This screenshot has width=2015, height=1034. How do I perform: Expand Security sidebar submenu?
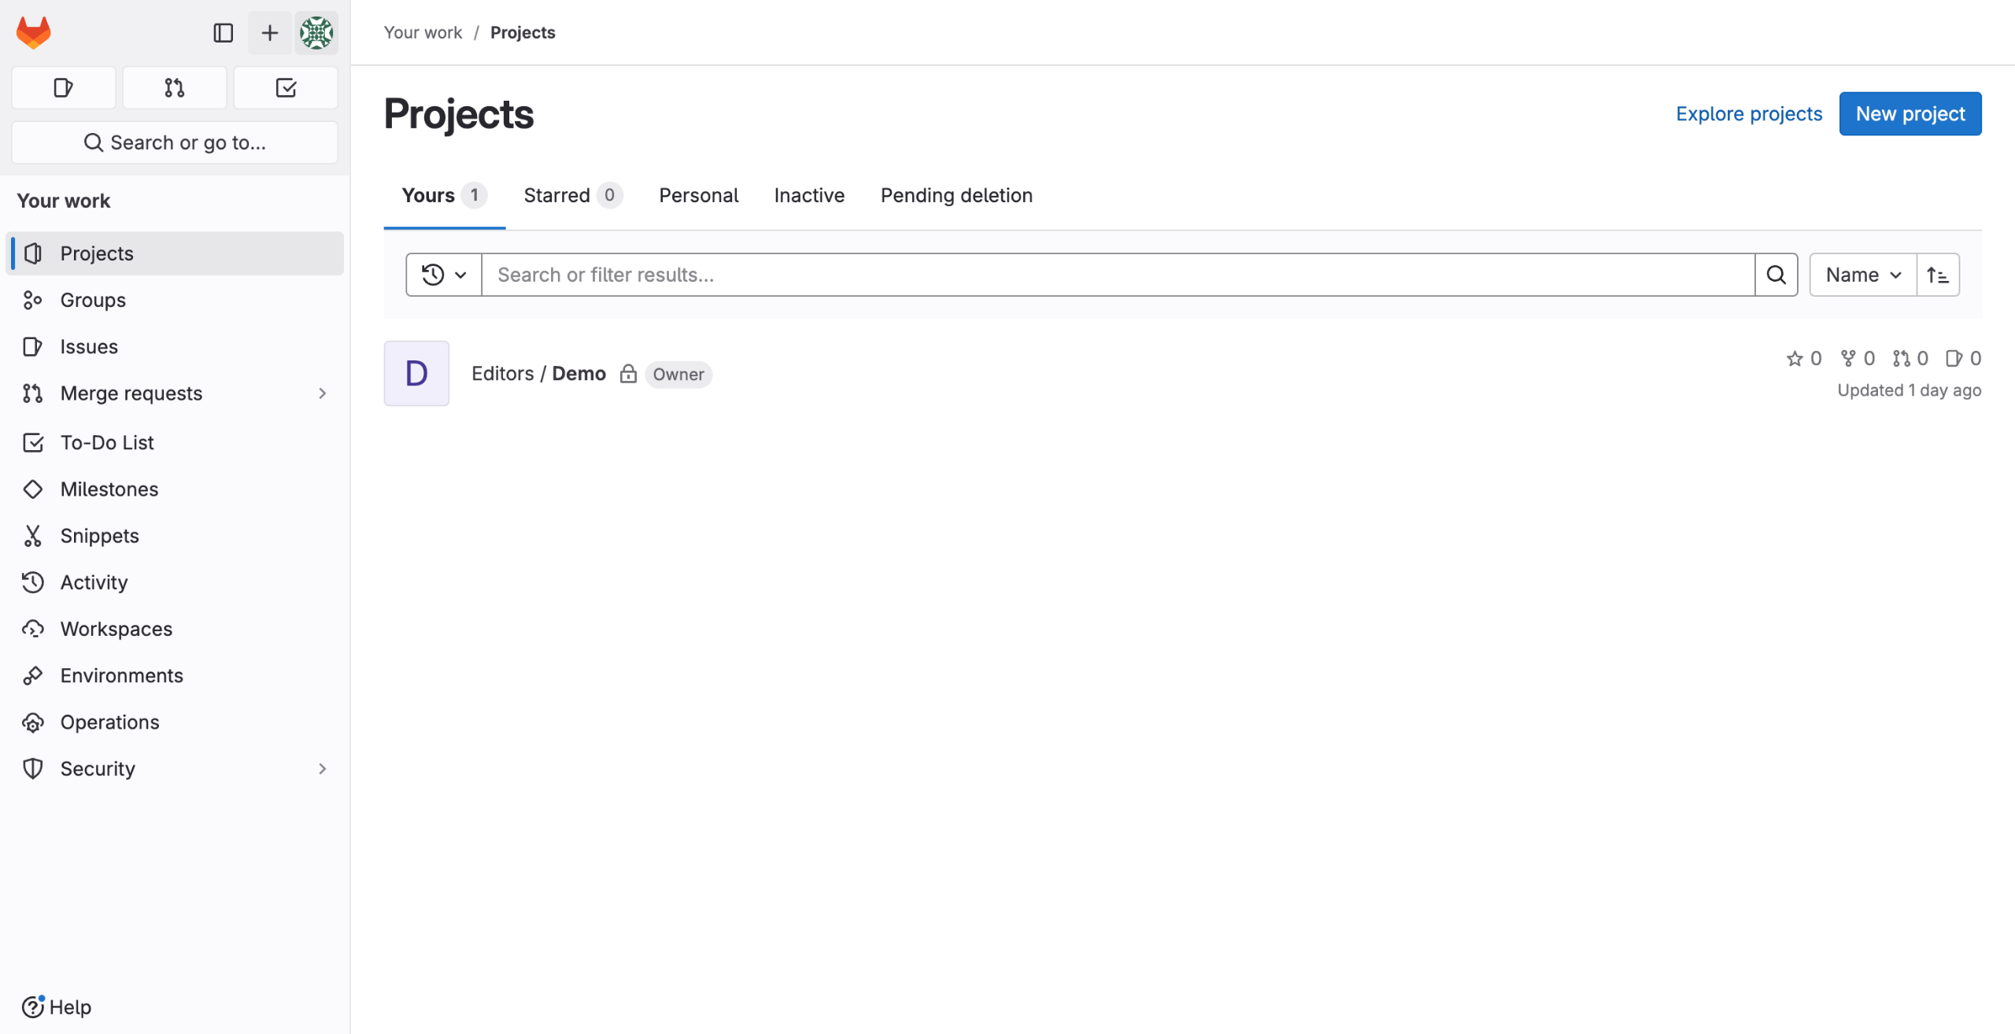322,769
